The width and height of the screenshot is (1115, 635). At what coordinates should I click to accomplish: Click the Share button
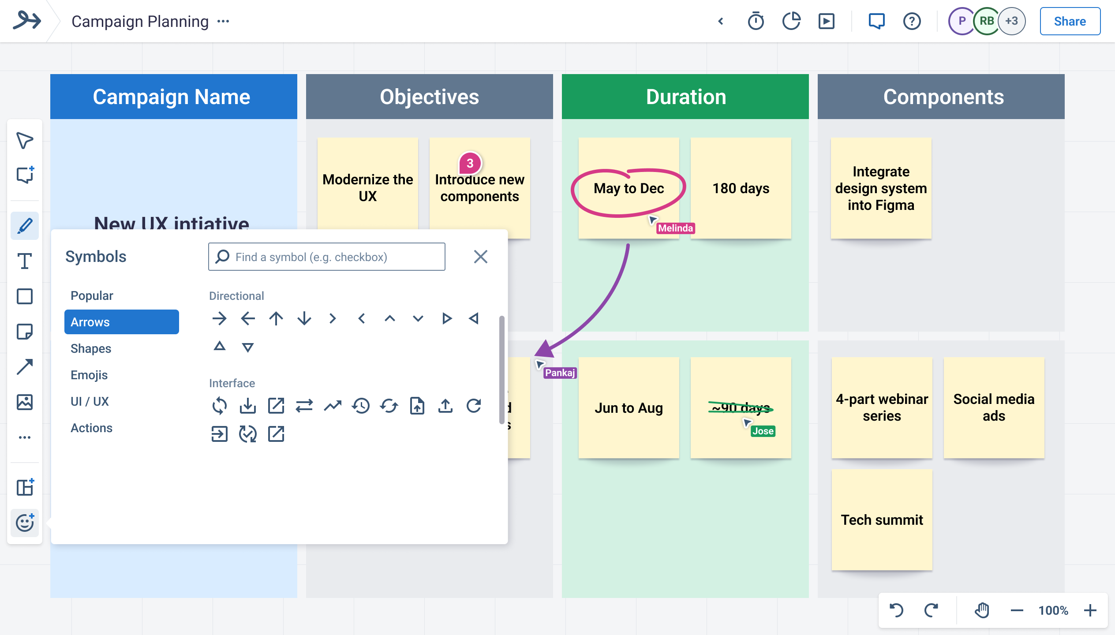click(x=1070, y=21)
